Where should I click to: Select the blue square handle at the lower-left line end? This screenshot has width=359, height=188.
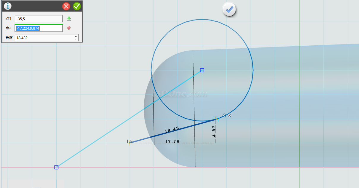click(56, 167)
